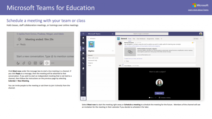Screen dimensions: 212x119
Task: Switch to the Posts tab
Action: (x=130, y=39)
